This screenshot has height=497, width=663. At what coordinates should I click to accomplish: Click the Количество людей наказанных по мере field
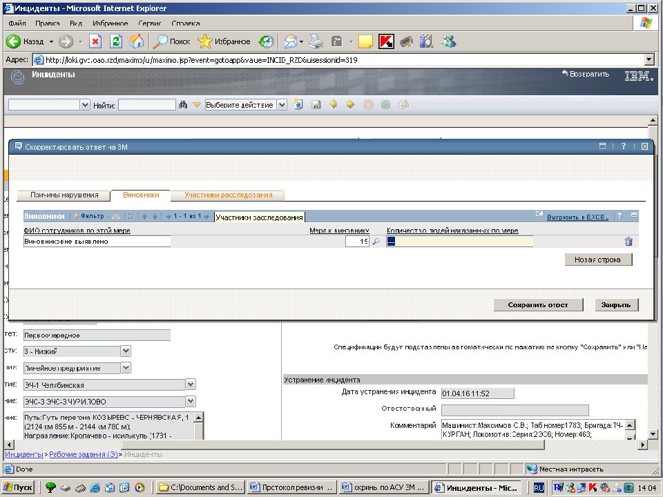(460, 242)
